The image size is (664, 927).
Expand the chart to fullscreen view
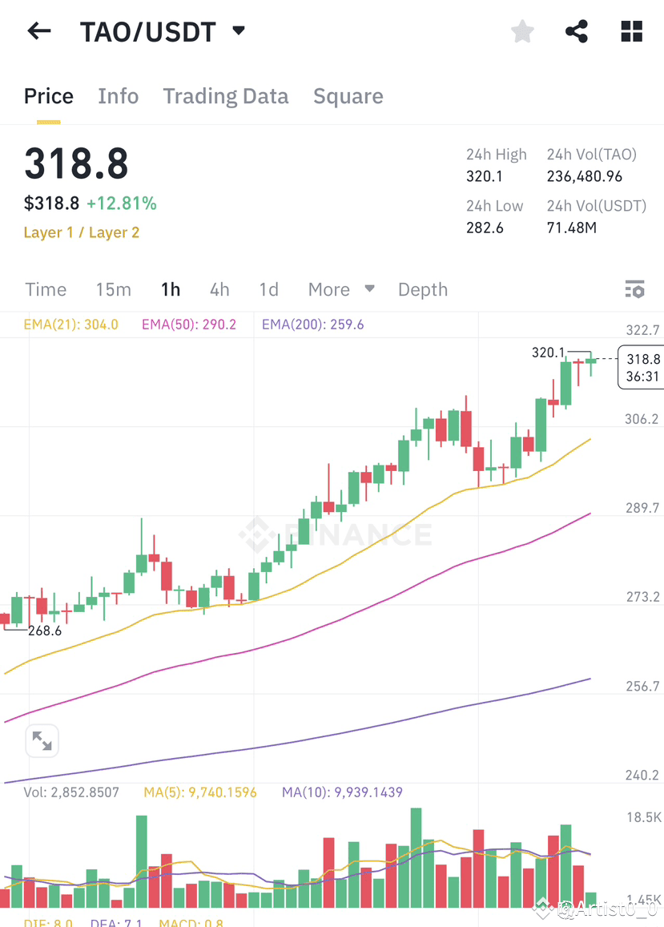[x=42, y=740]
